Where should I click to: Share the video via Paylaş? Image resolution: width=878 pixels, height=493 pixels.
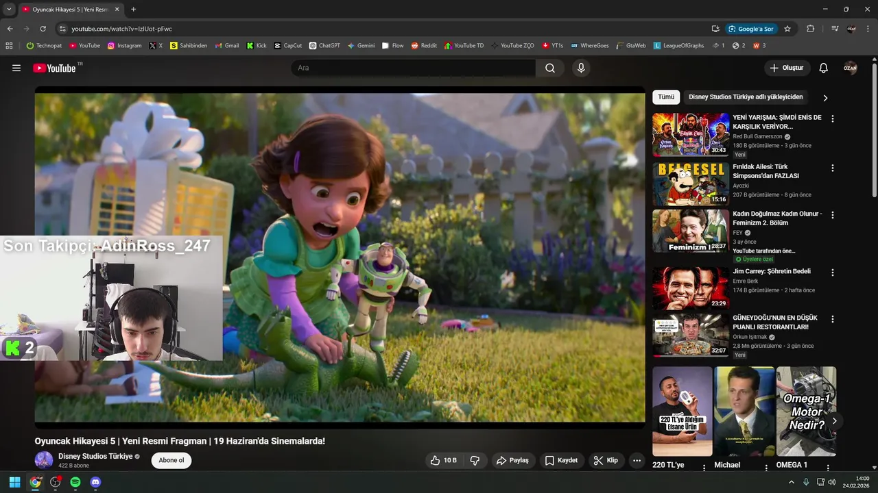point(512,460)
